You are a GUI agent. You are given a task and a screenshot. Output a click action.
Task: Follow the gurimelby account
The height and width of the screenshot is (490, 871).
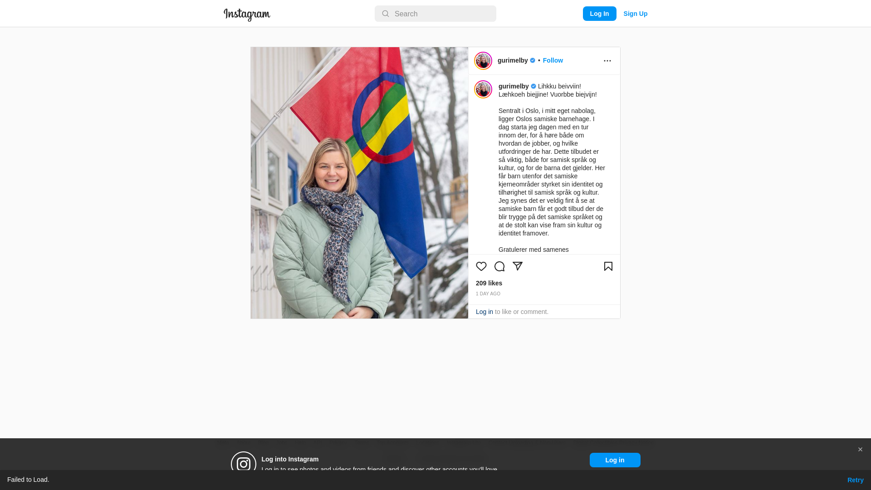[553, 60]
